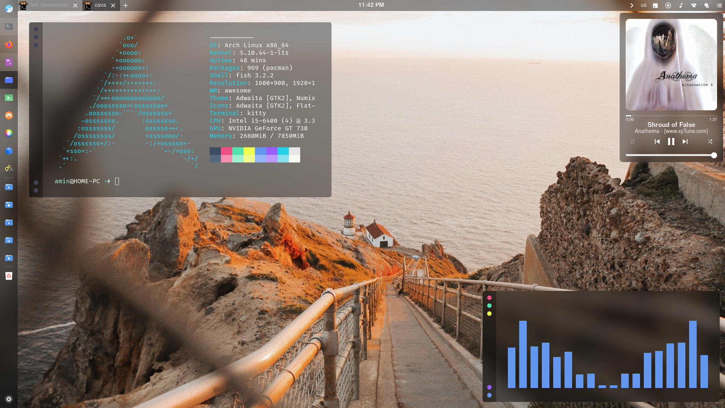
Task: Open the calendar icon in top bar
Action: tap(655, 5)
